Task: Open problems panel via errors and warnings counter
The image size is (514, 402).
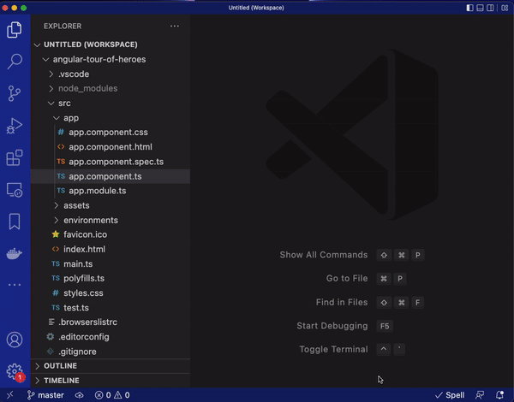Action: (x=112, y=395)
